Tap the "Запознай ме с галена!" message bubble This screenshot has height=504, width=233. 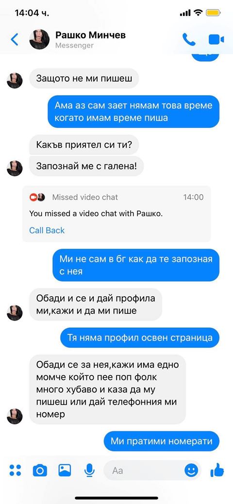[x=86, y=166]
